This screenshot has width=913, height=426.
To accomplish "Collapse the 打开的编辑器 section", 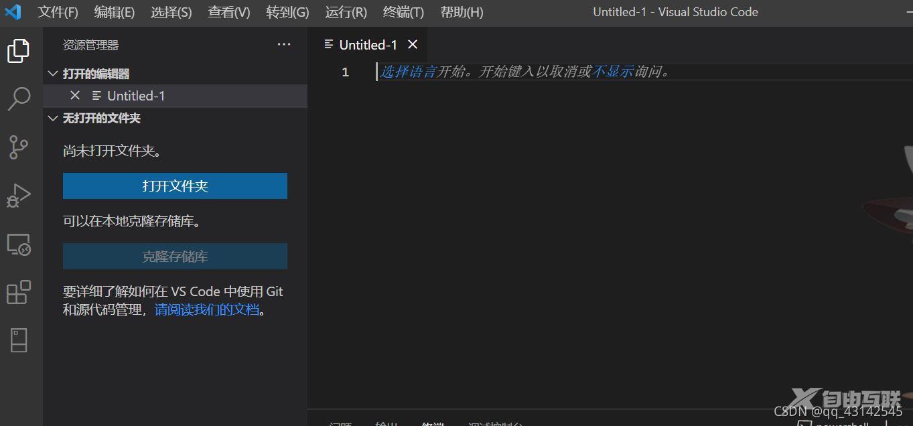I will tap(54, 74).
